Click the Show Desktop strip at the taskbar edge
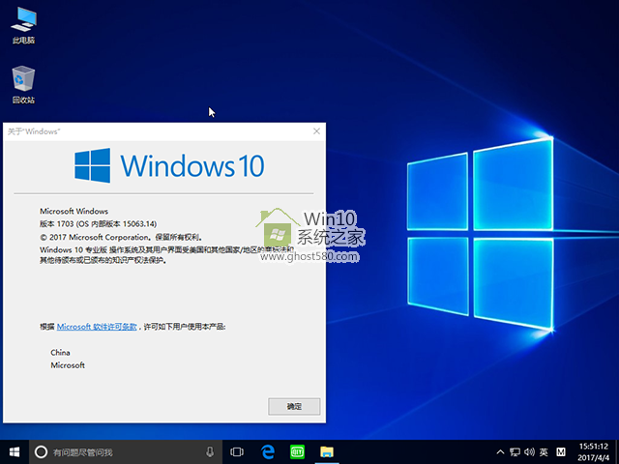This screenshot has height=464, width=619. point(616,451)
